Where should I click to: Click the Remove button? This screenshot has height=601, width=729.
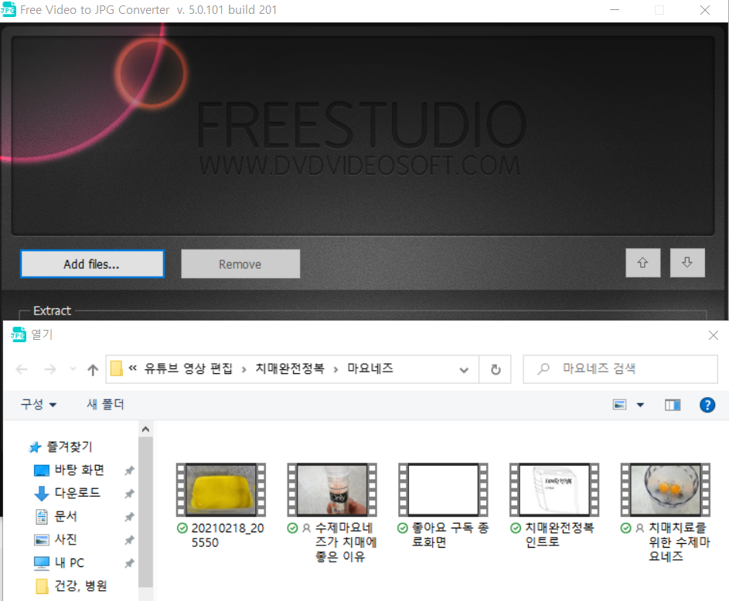click(x=240, y=264)
